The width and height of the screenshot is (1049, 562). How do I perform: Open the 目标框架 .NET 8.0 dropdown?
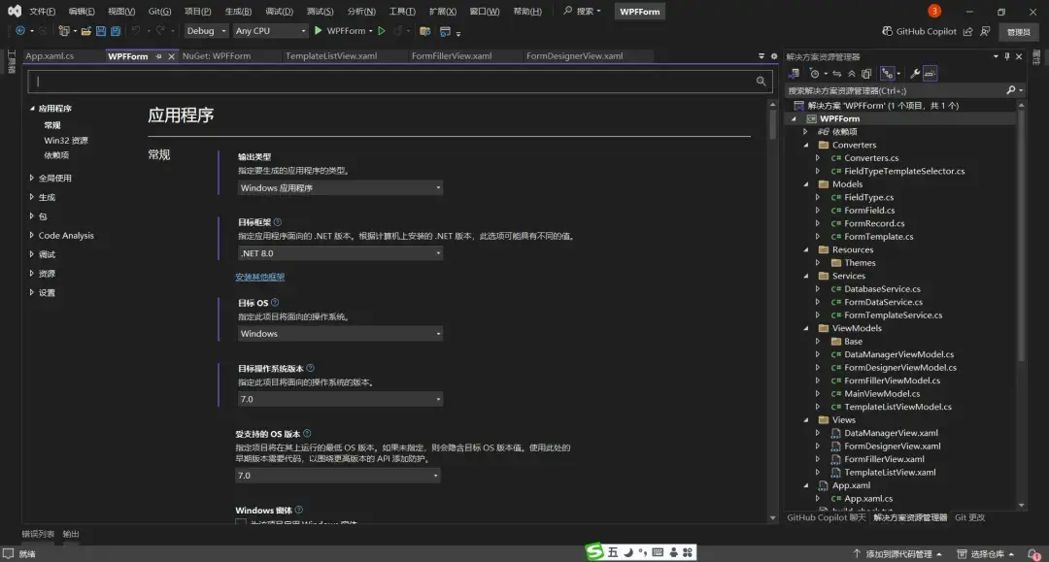[340, 253]
